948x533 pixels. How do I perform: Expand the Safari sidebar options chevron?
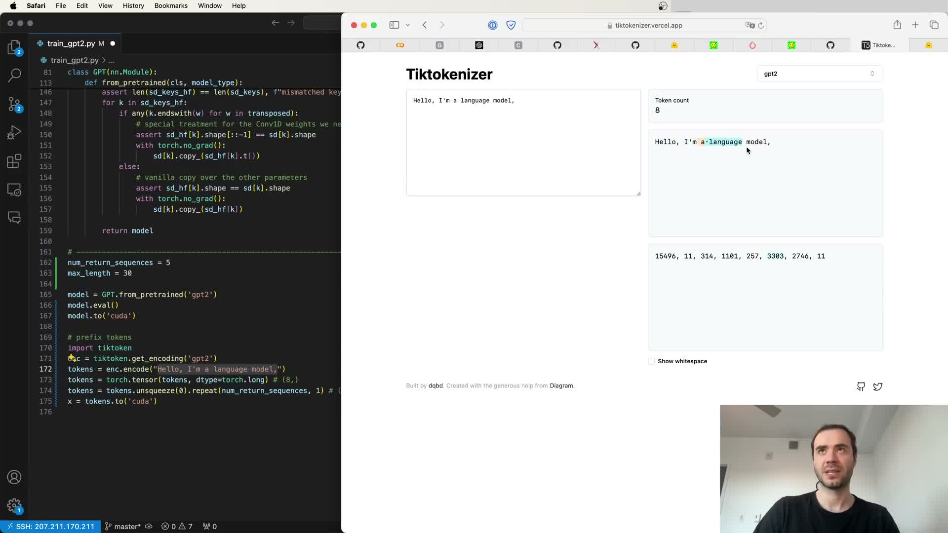click(408, 25)
